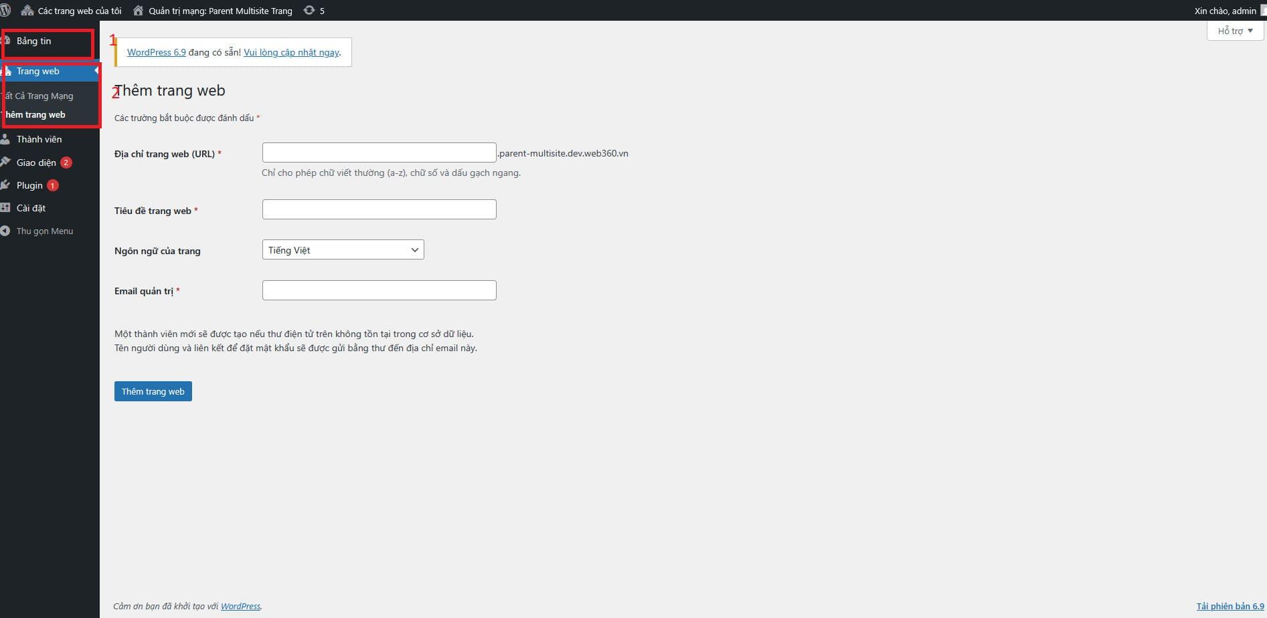Open the Thành viên users icon
The height and width of the screenshot is (618, 1267).
[7, 139]
